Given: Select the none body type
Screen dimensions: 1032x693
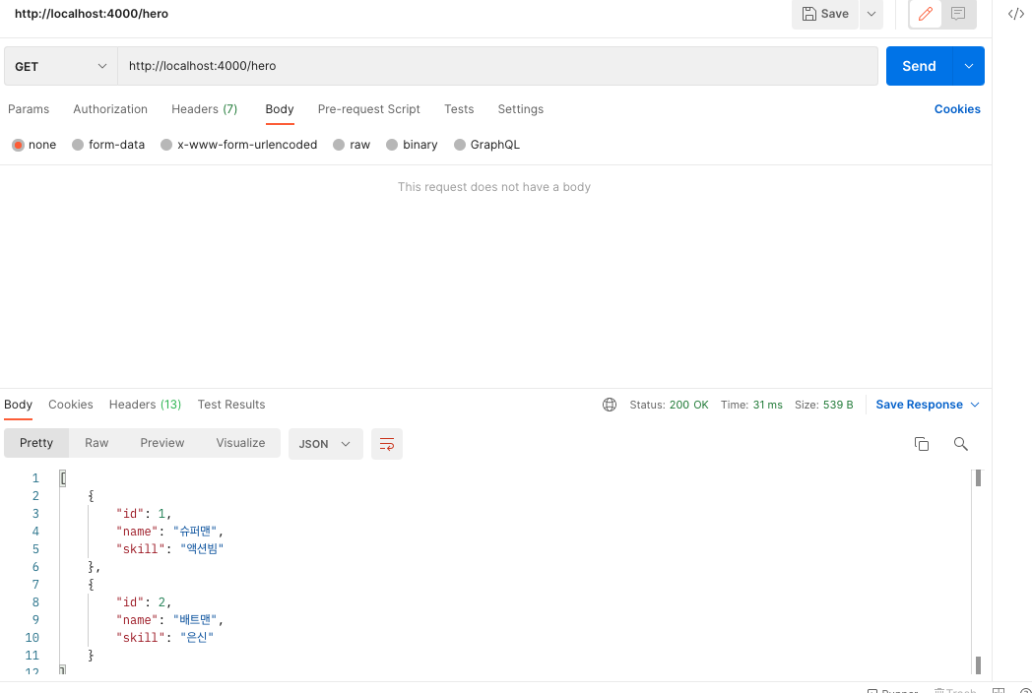Looking at the screenshot, I should coord(34,145).
